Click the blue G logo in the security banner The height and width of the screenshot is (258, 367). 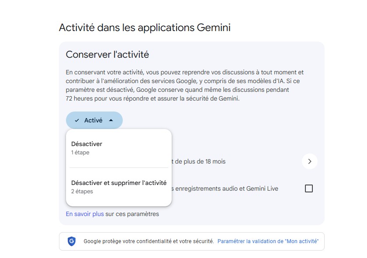click(71, 241)
